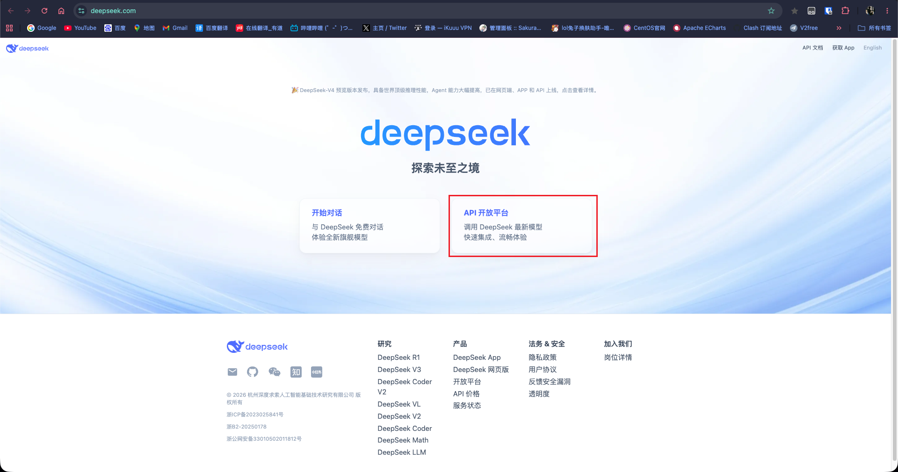Open the Extensions puzzle piece menu
Viewport: 898px width, 472px height.
(x=845, y=11)
